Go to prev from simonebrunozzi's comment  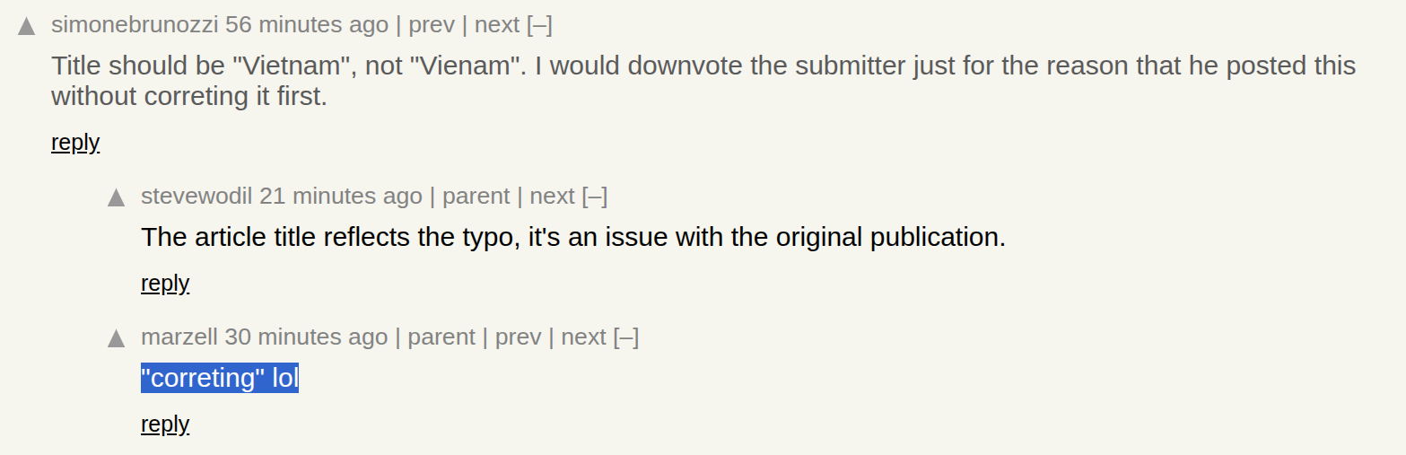point(432,25)
